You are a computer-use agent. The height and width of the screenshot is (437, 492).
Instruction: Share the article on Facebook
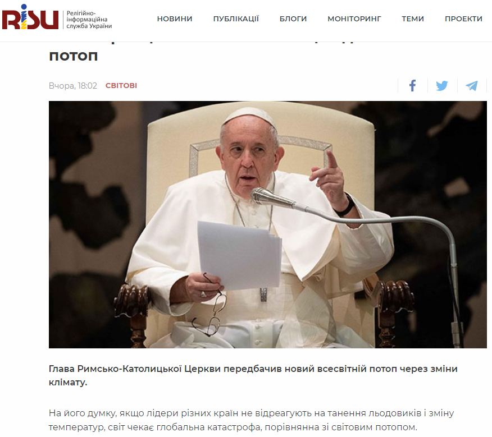pos(412,86)
